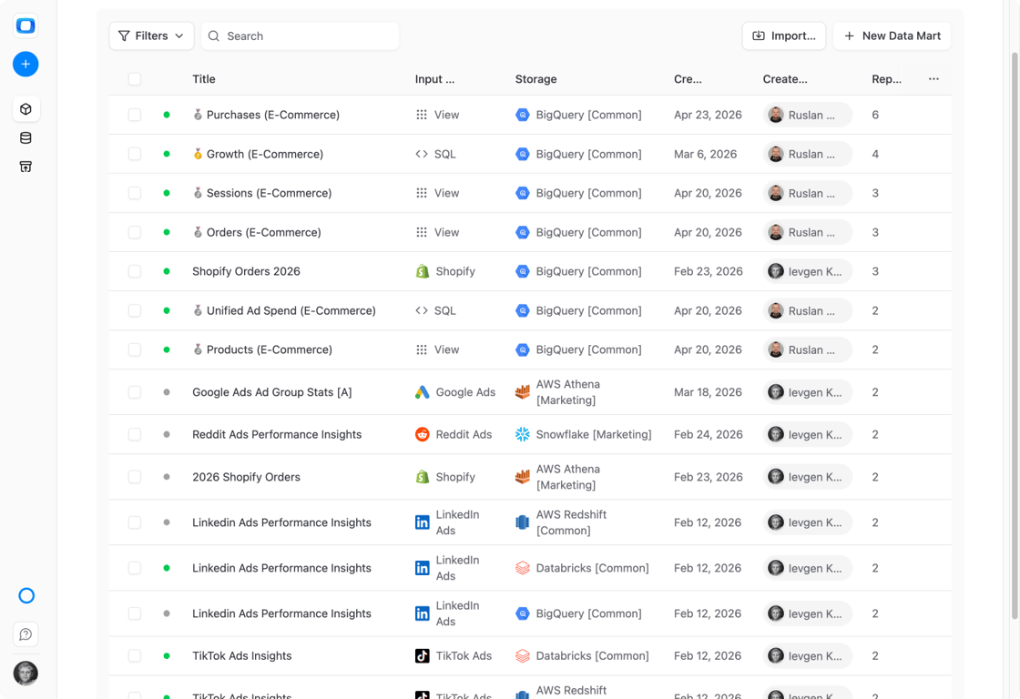Click green status dot for Orders (E-Commerce)
The height and width of the screenshot is (699, 1020).
coord(167,232)
